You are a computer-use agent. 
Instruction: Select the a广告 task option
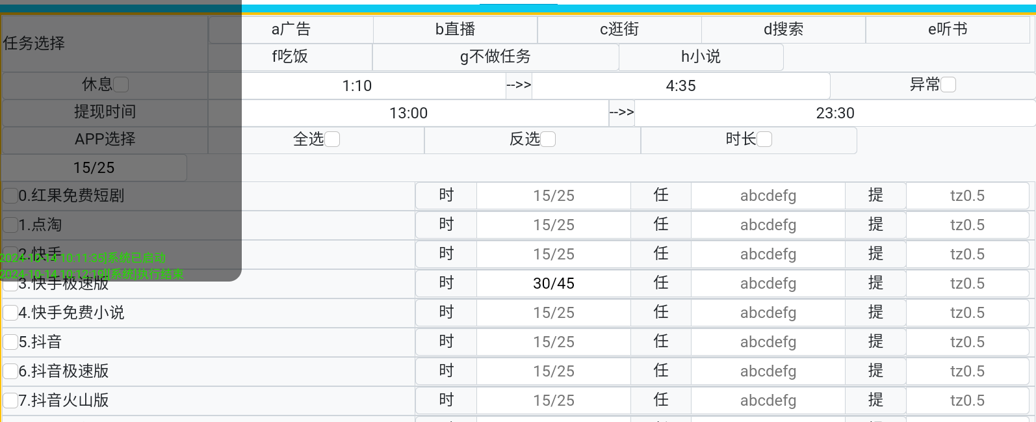[x=291, y=29]
